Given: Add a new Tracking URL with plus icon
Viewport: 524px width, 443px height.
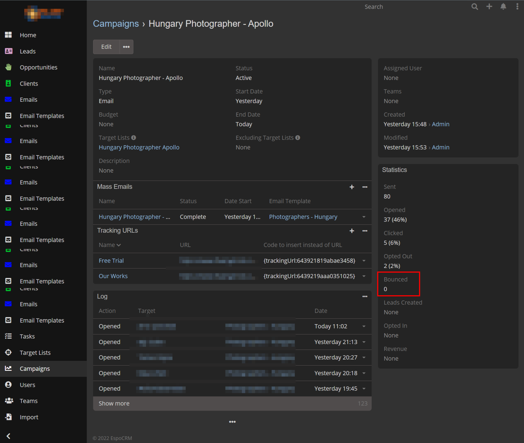Looking at the screenshot, I should tap(352, 231).
